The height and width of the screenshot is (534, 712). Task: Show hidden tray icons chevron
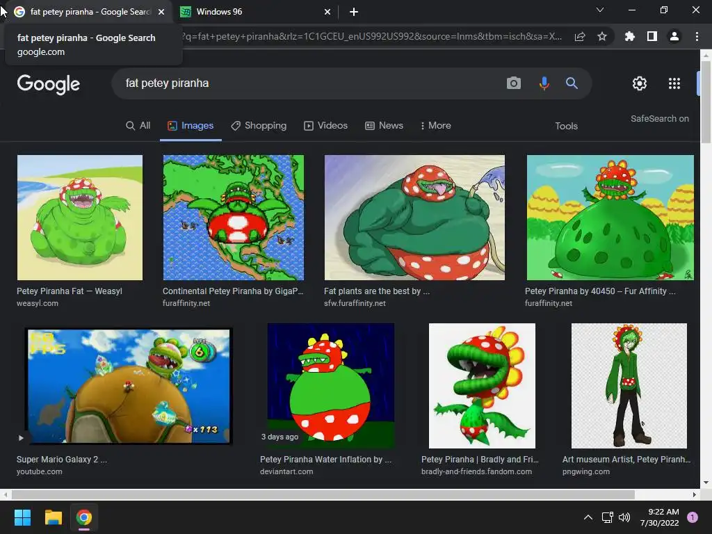(x=588, y=517)
